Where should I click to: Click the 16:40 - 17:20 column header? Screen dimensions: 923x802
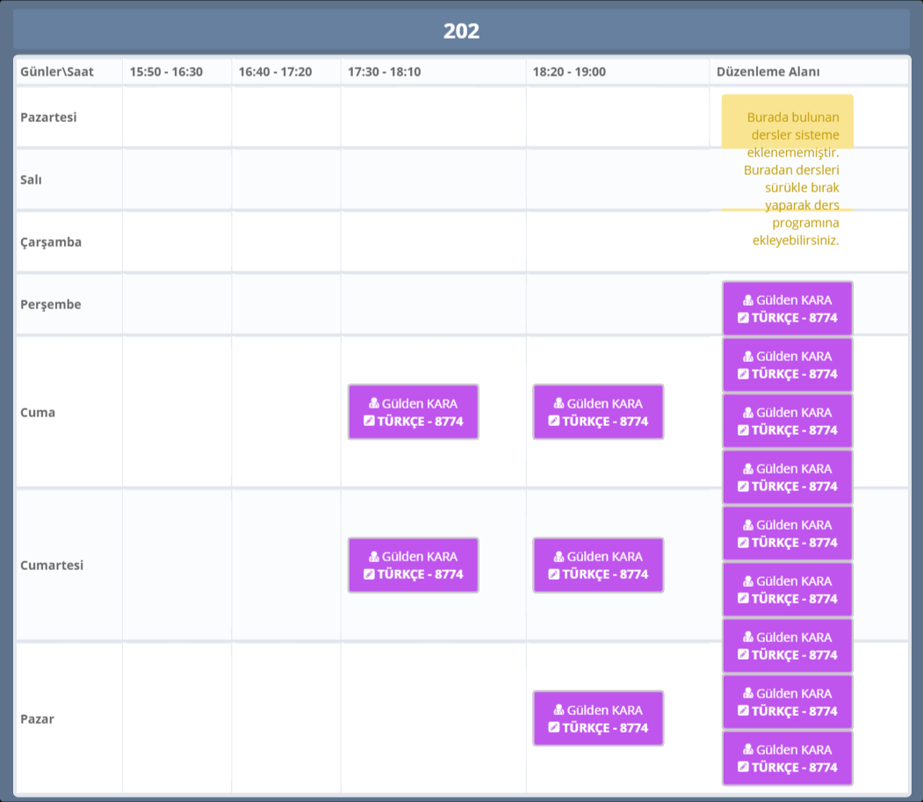coord(275,72)
